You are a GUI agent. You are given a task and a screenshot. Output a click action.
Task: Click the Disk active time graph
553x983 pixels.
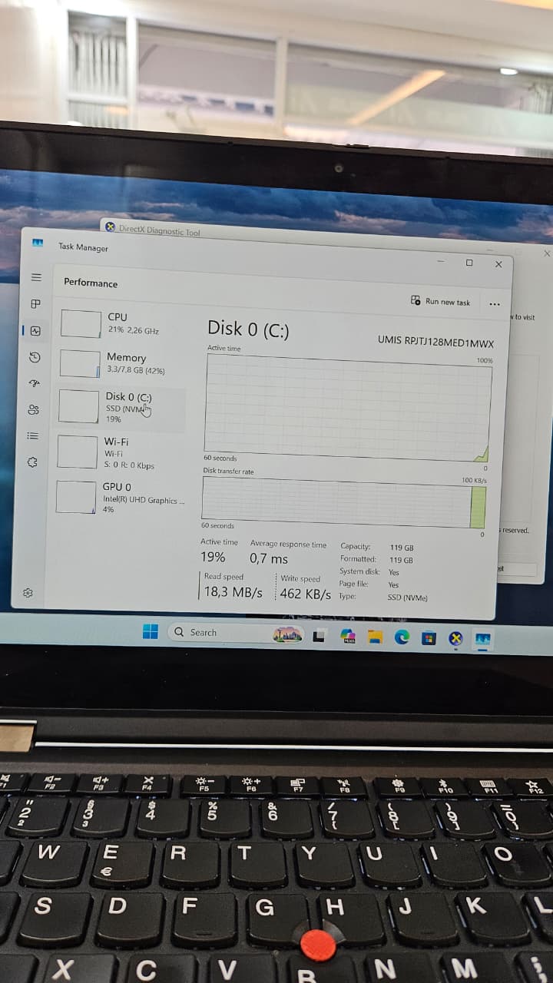coord(348,408)
